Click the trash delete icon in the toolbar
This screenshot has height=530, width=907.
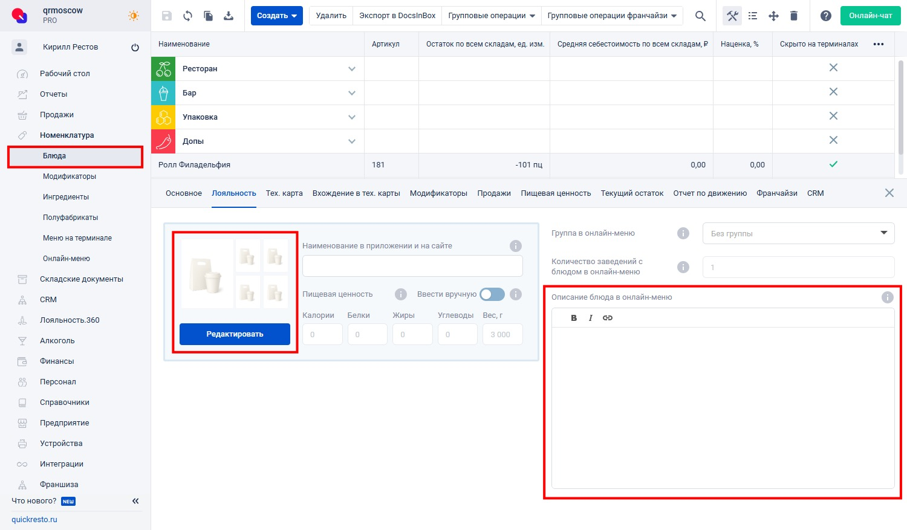coord(794,16)
